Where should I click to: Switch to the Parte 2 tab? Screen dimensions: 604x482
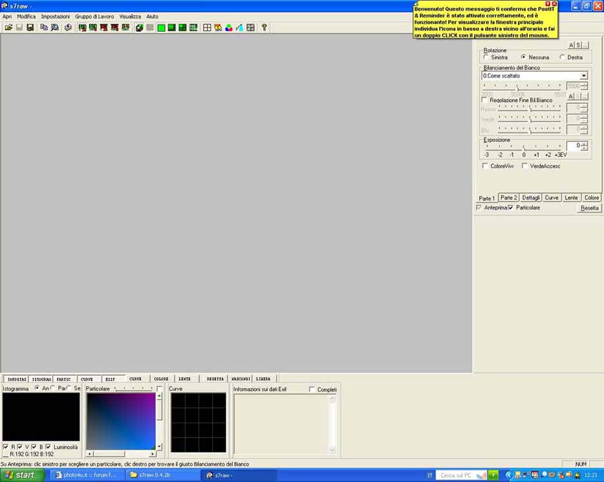pyautogui.click(x=508, y=198)
